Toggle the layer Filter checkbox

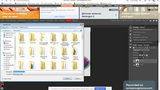133,48
